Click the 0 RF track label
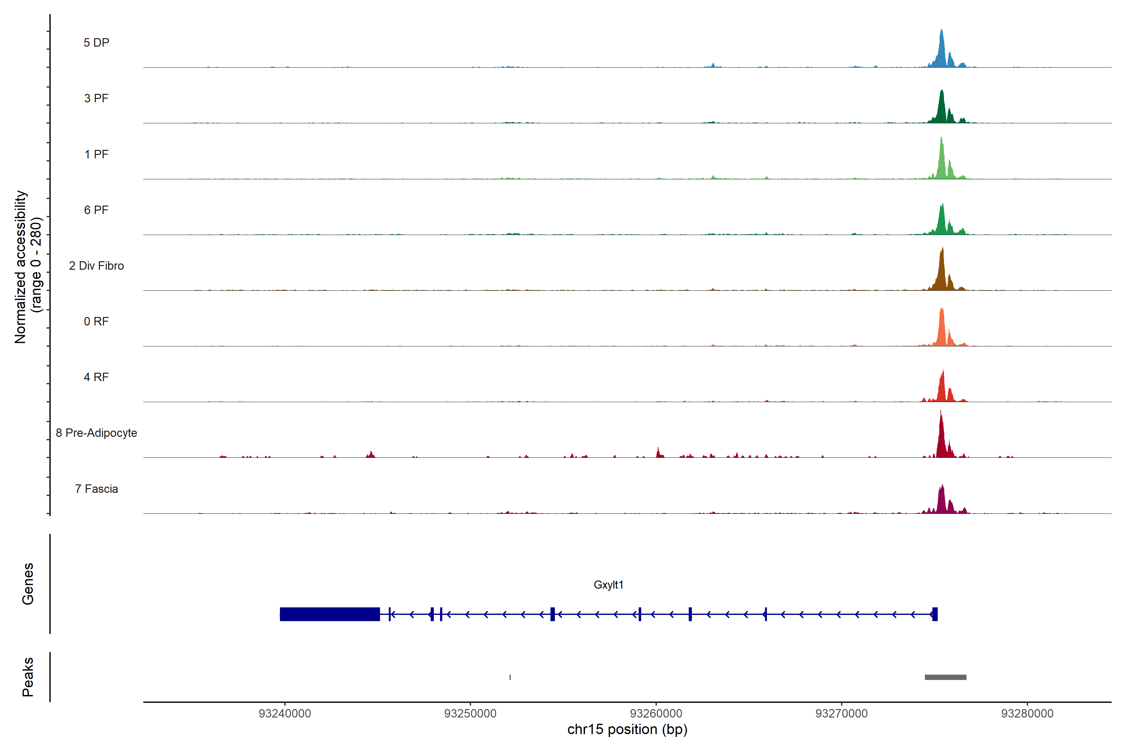The width and height of the screenshot is (1126, 751). point(96,321)
